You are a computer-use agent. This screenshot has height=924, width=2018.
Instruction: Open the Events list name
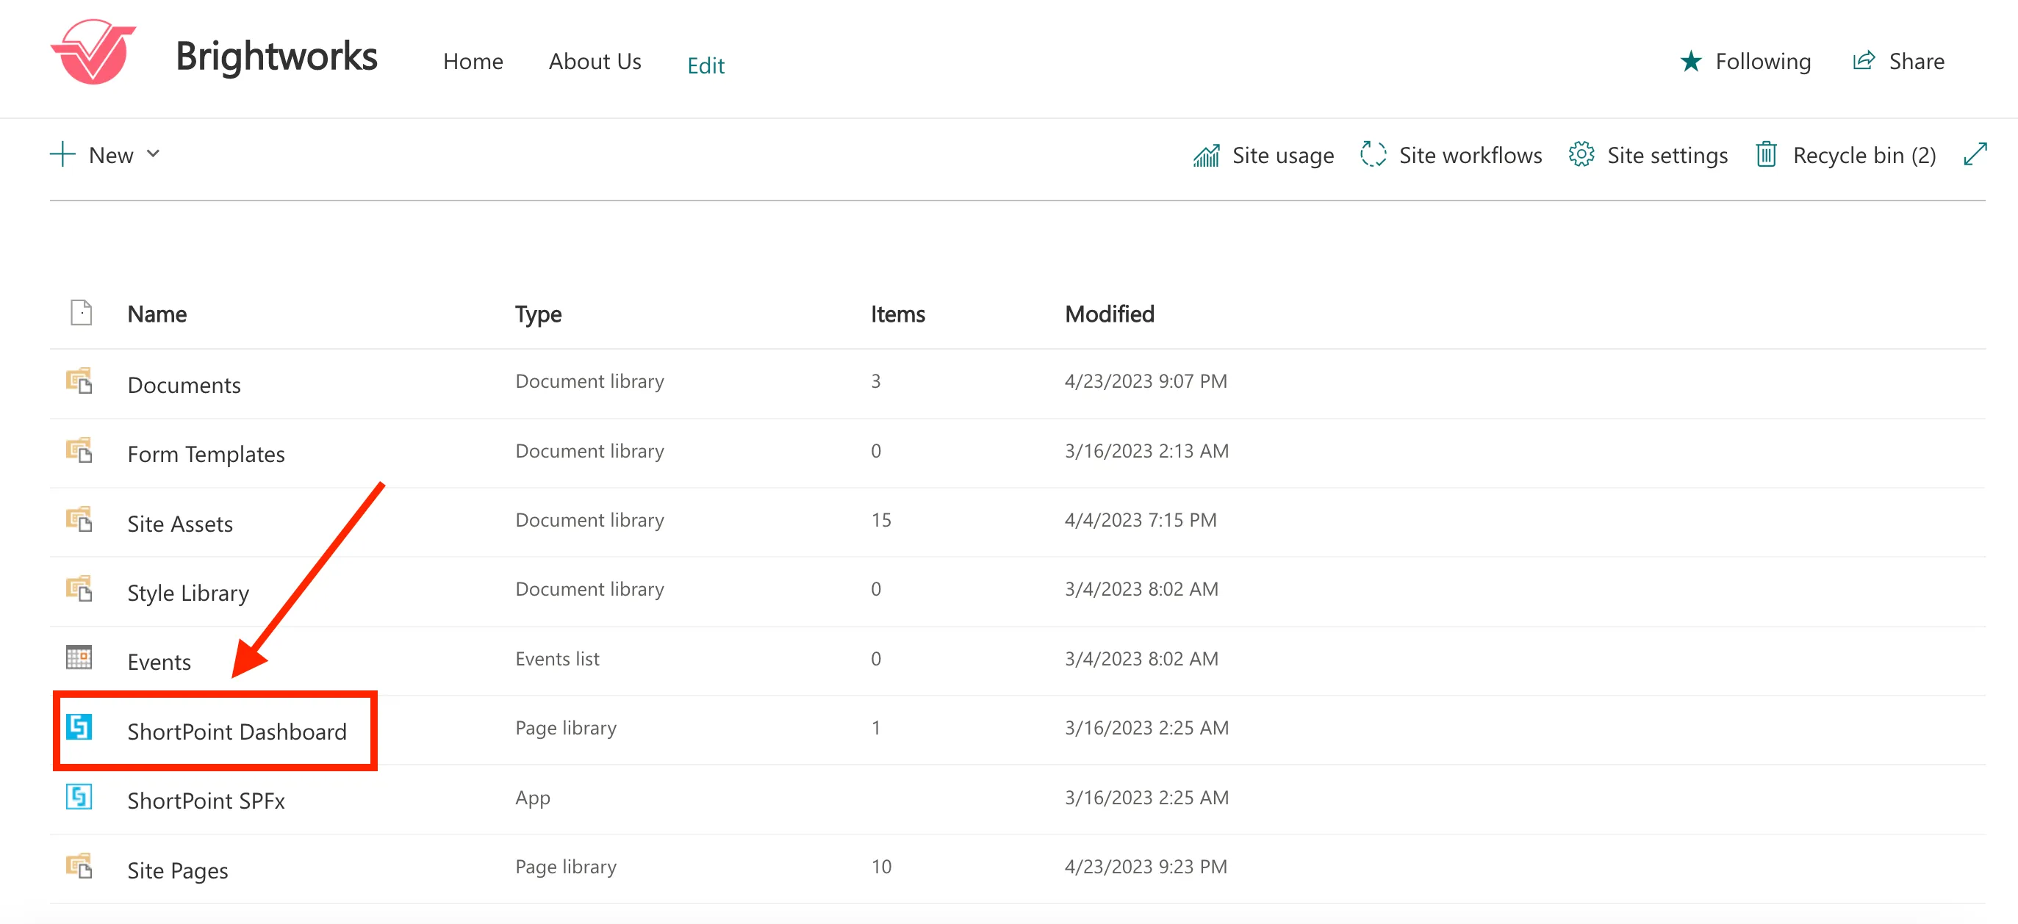pos(159,662)
